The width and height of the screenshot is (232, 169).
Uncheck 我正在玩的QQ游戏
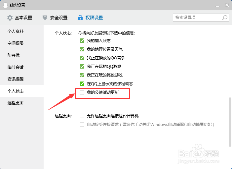pos(82,67)
